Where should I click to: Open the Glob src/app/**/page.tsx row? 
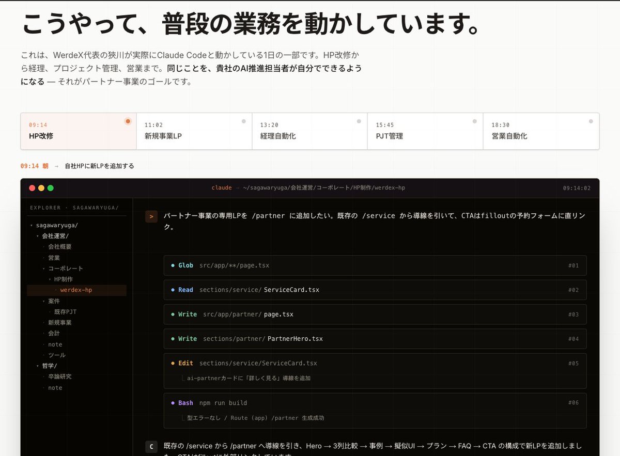(375, 265)
